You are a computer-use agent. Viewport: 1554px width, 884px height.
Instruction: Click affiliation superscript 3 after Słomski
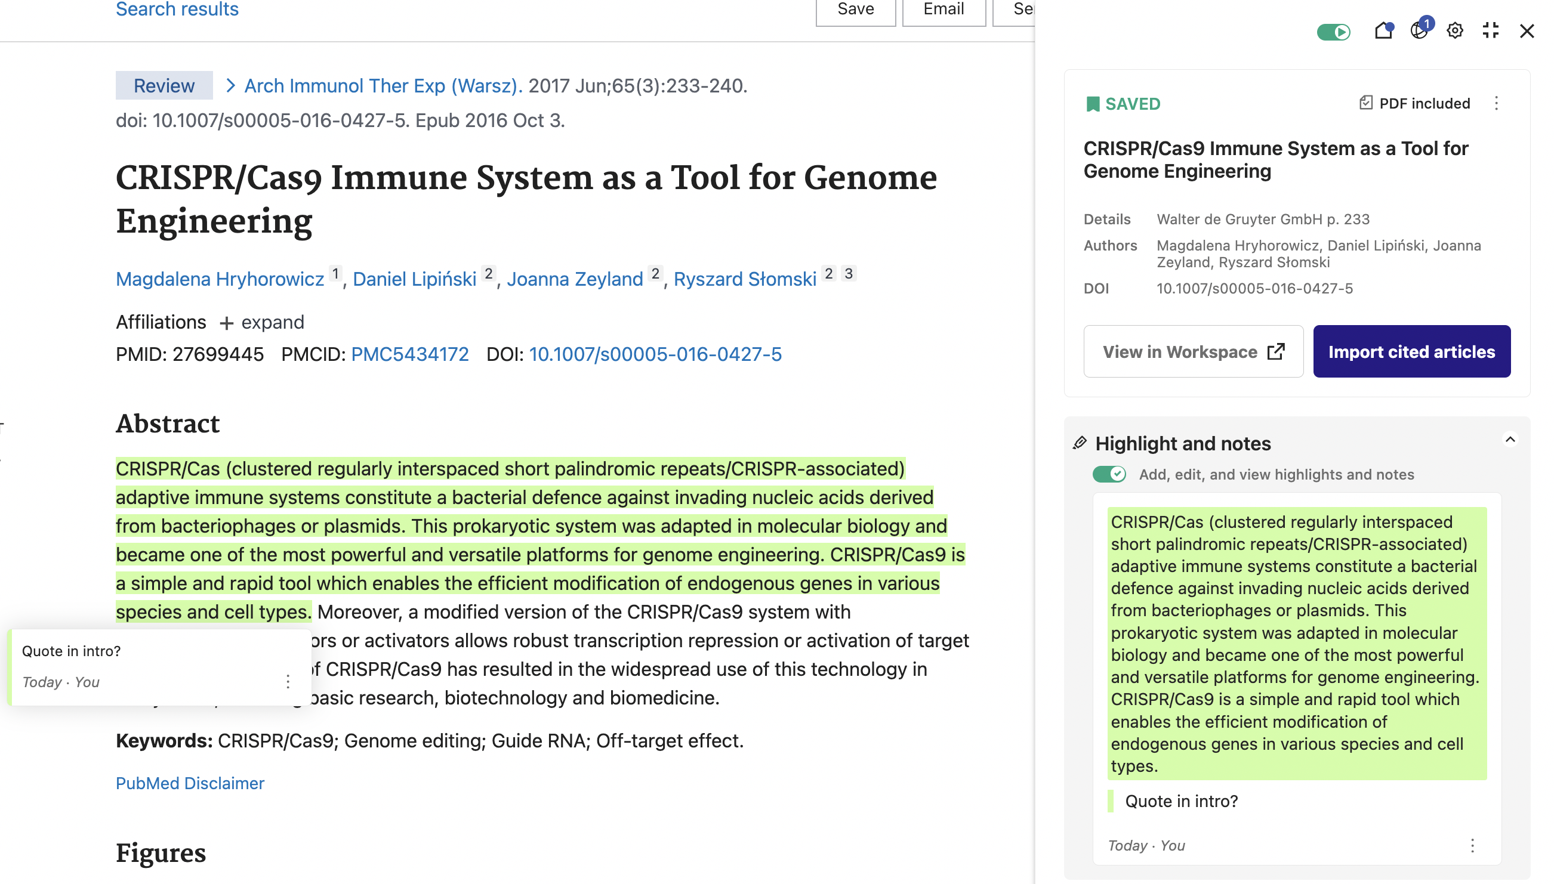pyautogui.click(x=849, y=274)
